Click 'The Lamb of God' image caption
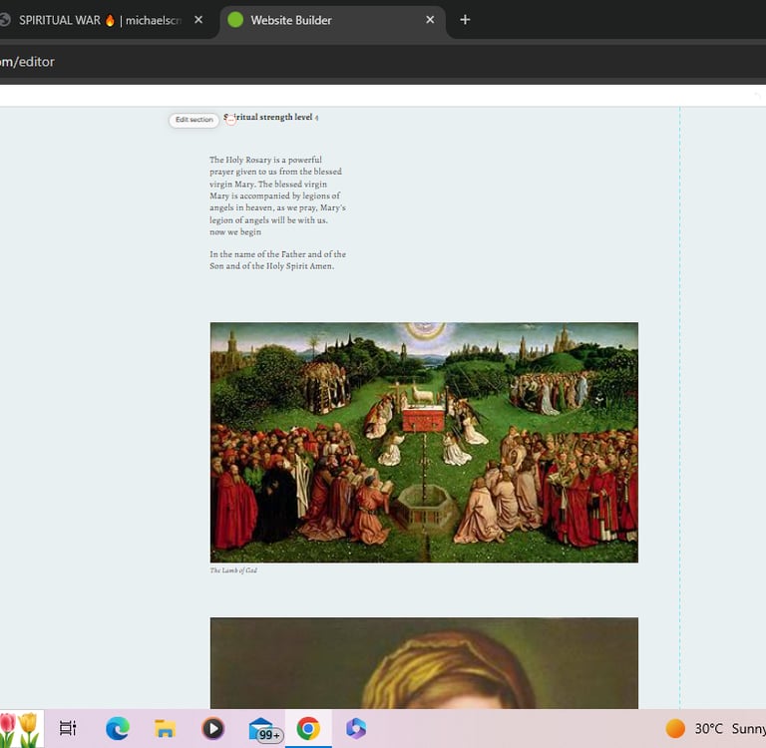Image resolution: width=766 pixels, height=748 pixels. point(233,570)
